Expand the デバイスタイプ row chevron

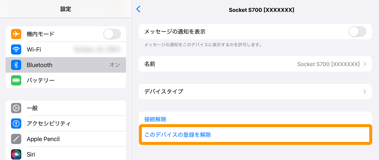(x=365, y=92)
